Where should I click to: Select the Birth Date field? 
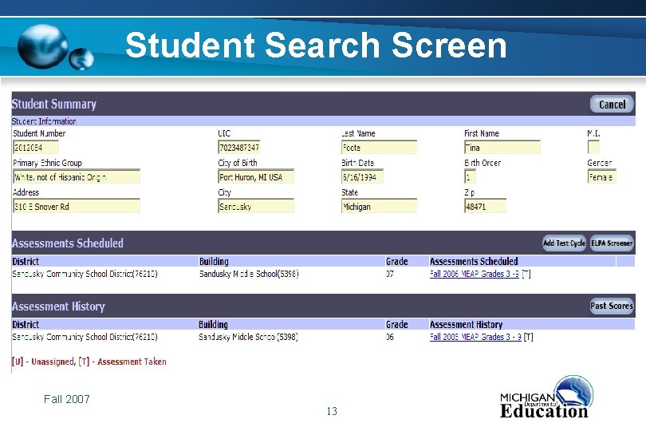point(362,177)
